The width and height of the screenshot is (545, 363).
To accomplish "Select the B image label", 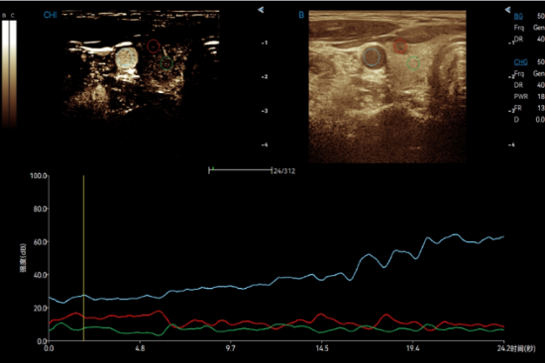I will coord(301,15).
